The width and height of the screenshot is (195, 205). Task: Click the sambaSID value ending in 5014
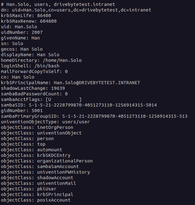(x=93, y=105)
